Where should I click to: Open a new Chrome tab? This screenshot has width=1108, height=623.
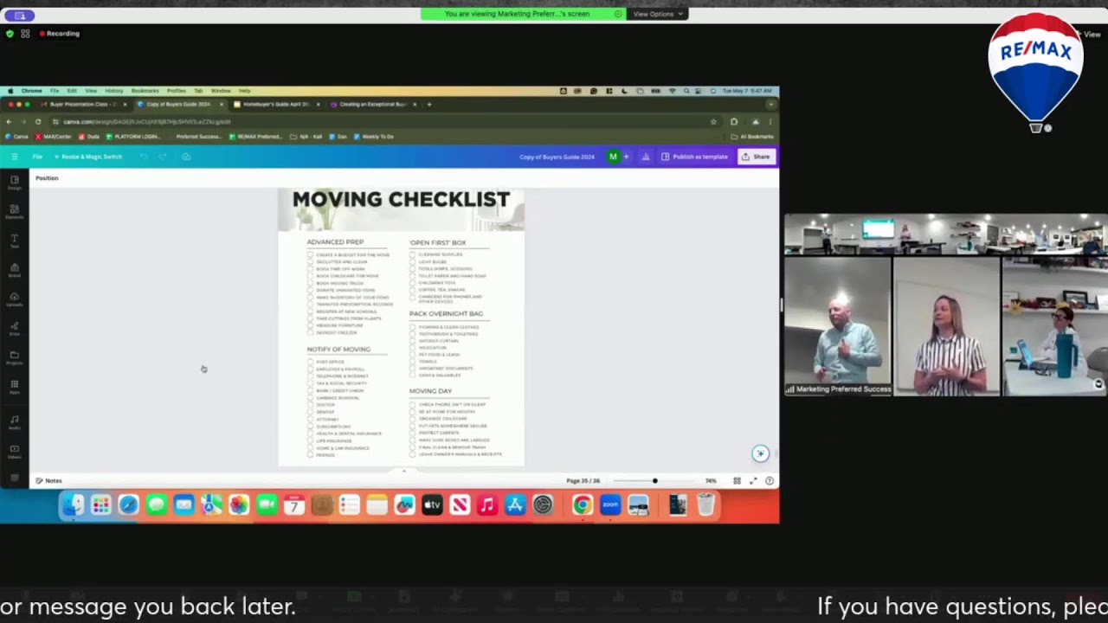point(429,104)
